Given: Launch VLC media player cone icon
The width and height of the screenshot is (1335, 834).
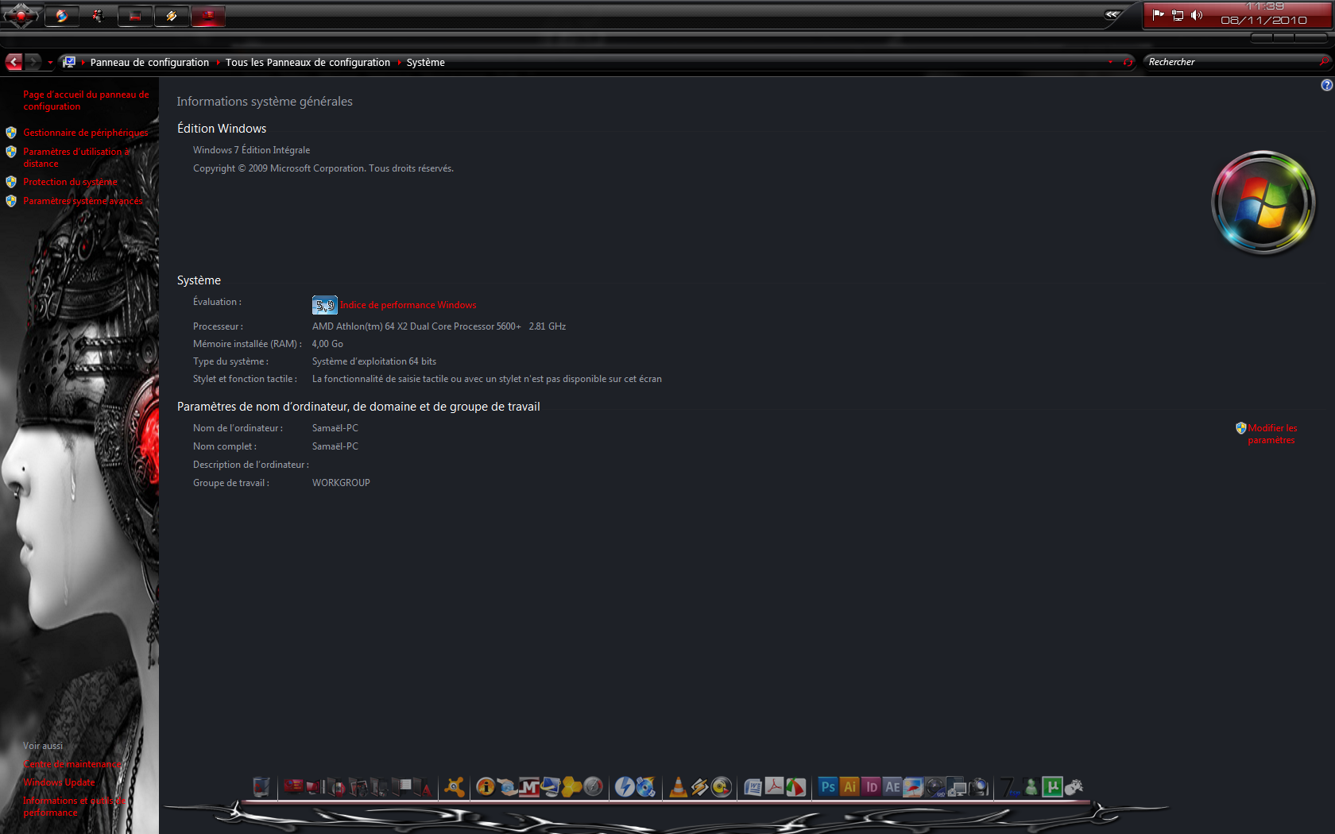Looking at the screenshot, I should (678, 787).
